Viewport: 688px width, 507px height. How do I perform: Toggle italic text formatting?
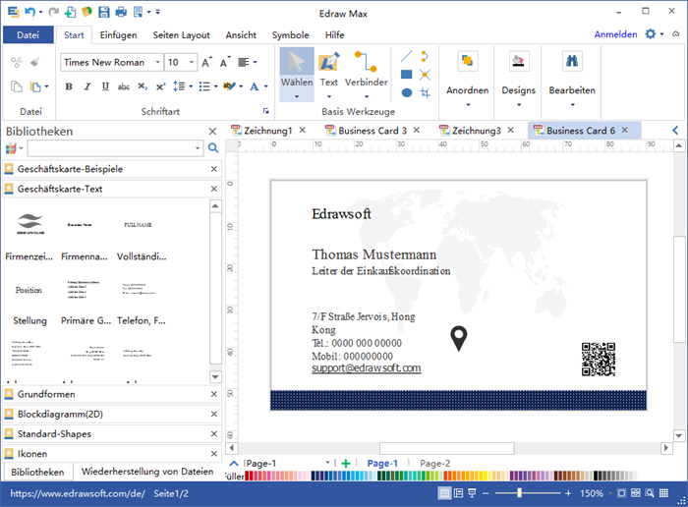coord(86,86)
